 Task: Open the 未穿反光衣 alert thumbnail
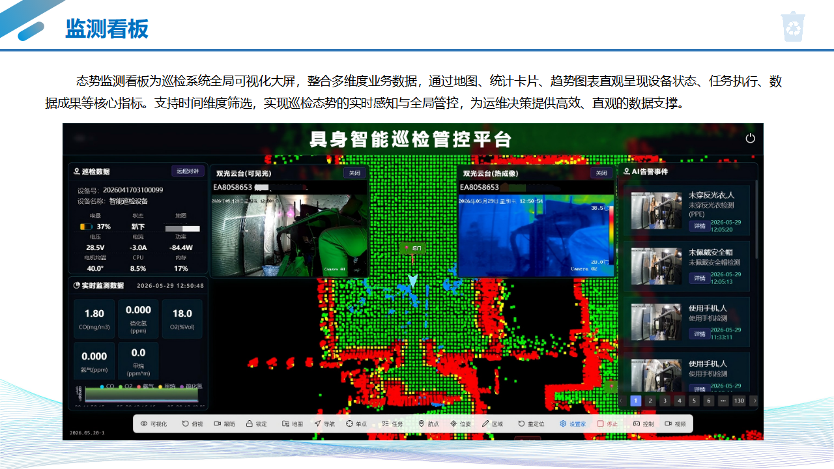[x=656, y=210]
